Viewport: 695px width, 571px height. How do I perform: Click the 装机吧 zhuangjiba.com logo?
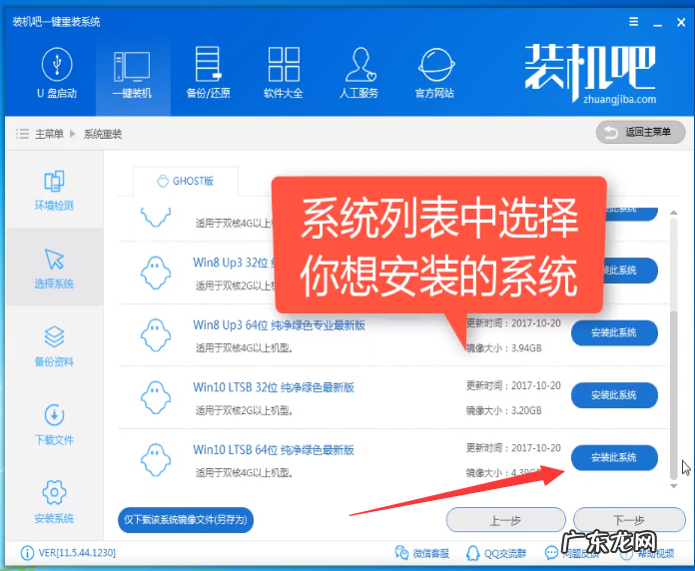click(590, 74)
